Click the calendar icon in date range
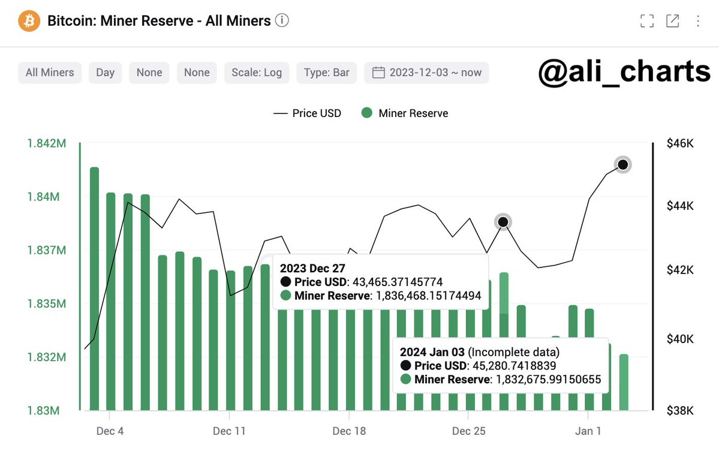 coord(378,73)
